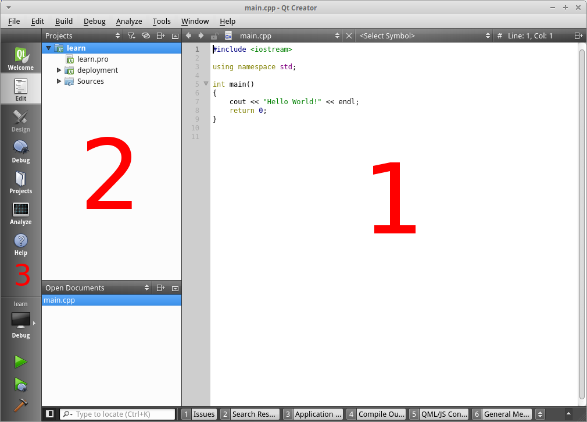Open the Welcome mode

[x=21, y=59]
